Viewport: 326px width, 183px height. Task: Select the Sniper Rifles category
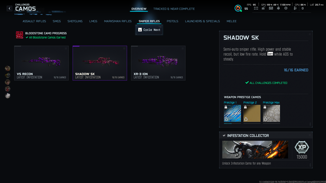click(149, 21)
